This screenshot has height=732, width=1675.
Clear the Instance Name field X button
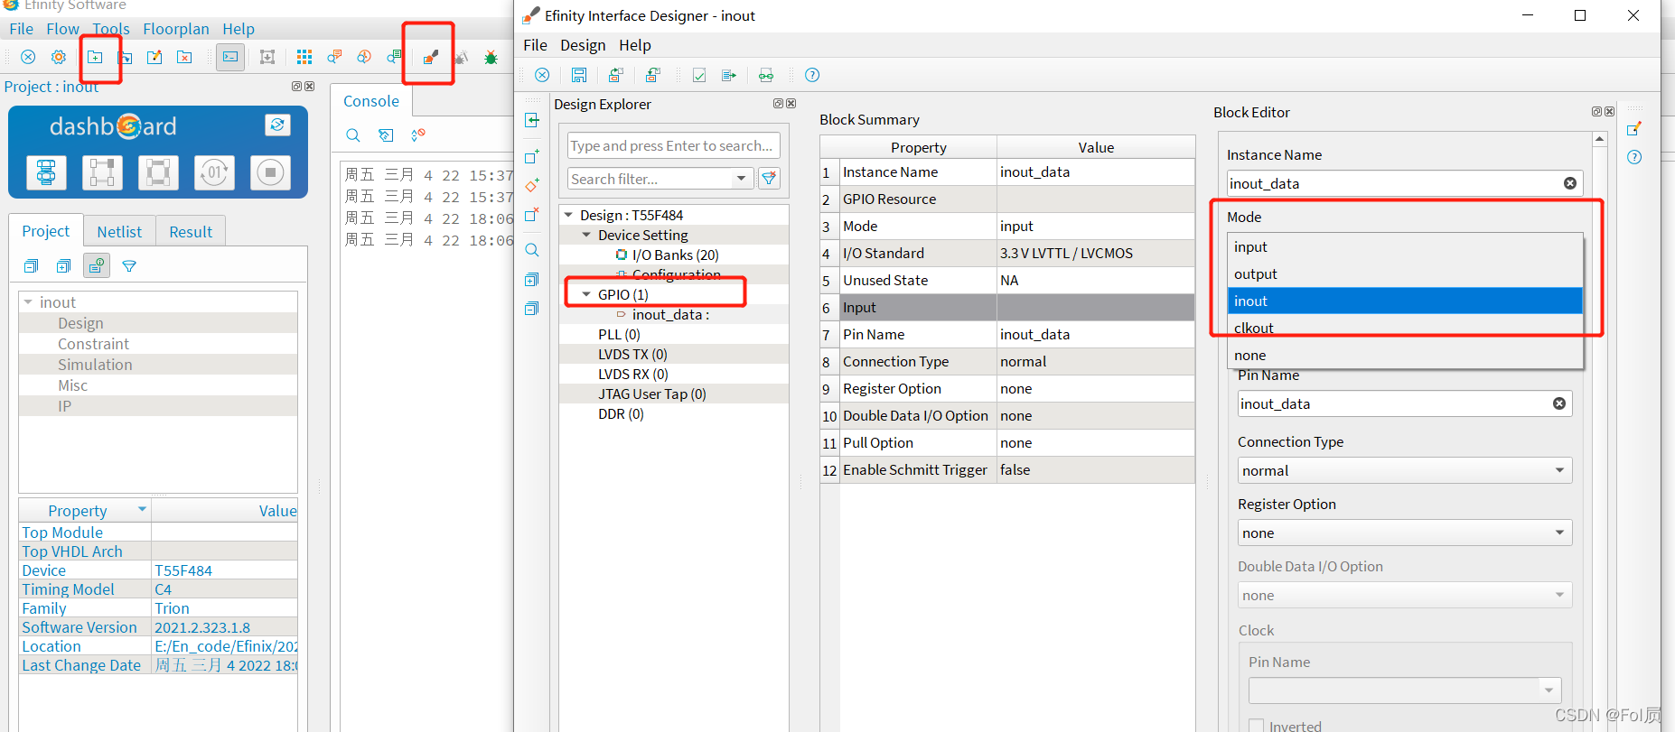1570,183
